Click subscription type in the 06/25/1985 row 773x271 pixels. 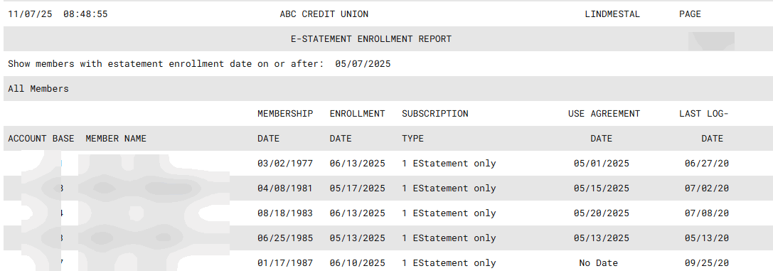pos(449,238)
